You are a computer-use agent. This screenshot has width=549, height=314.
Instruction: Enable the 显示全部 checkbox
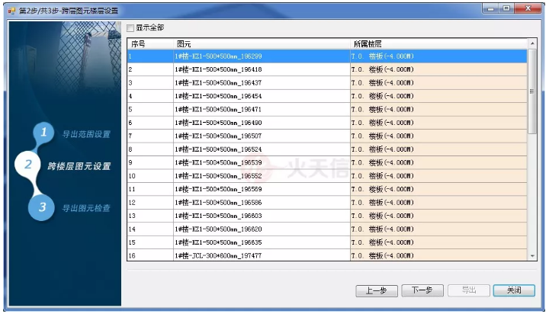pyautogui.click(x=130, y=28)
